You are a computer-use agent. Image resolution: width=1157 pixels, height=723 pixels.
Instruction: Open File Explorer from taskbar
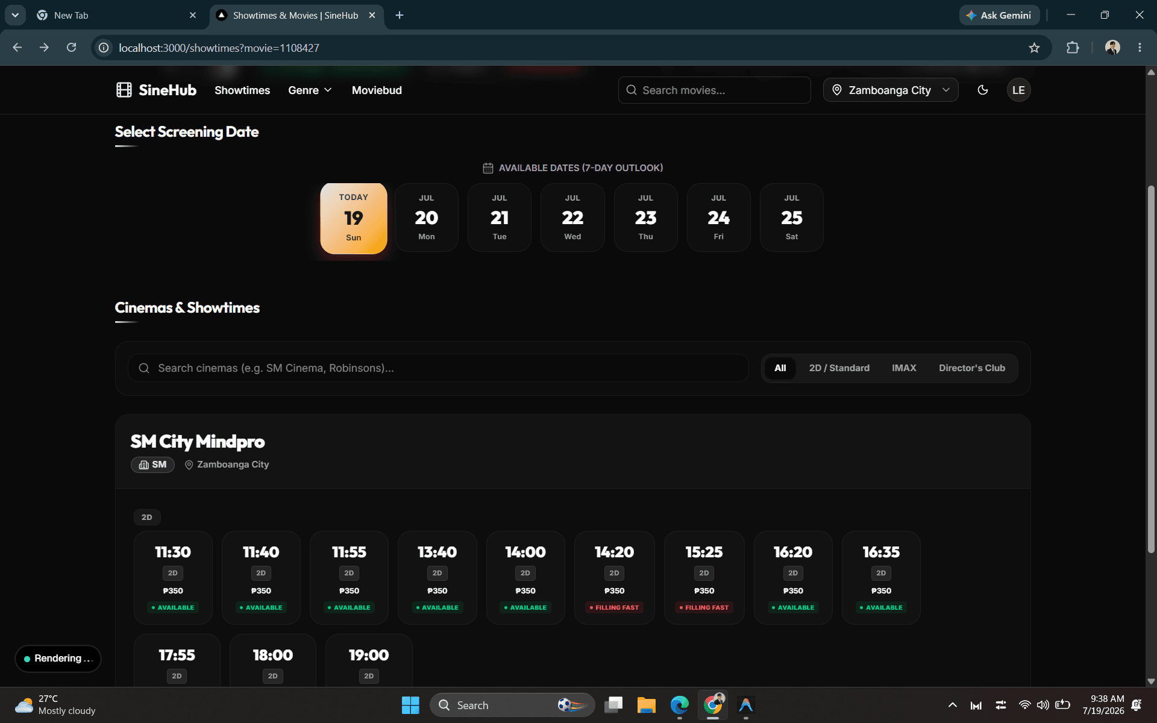(x=646, y=705)
